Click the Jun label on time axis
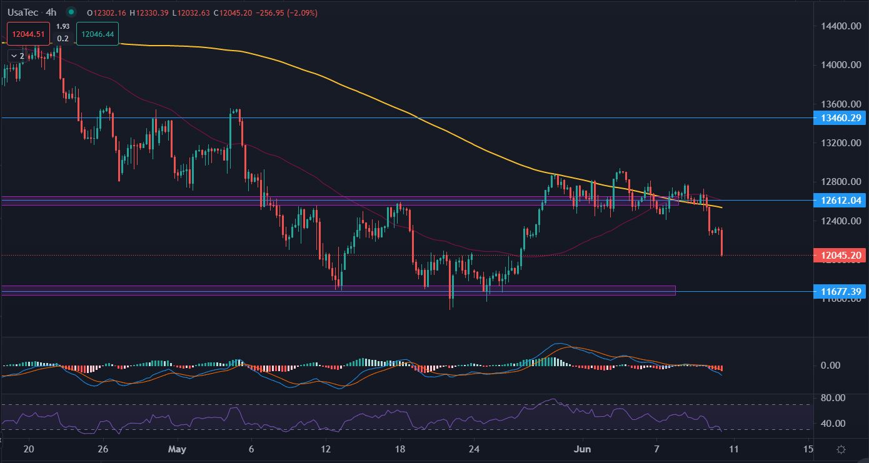 point(583,449)
